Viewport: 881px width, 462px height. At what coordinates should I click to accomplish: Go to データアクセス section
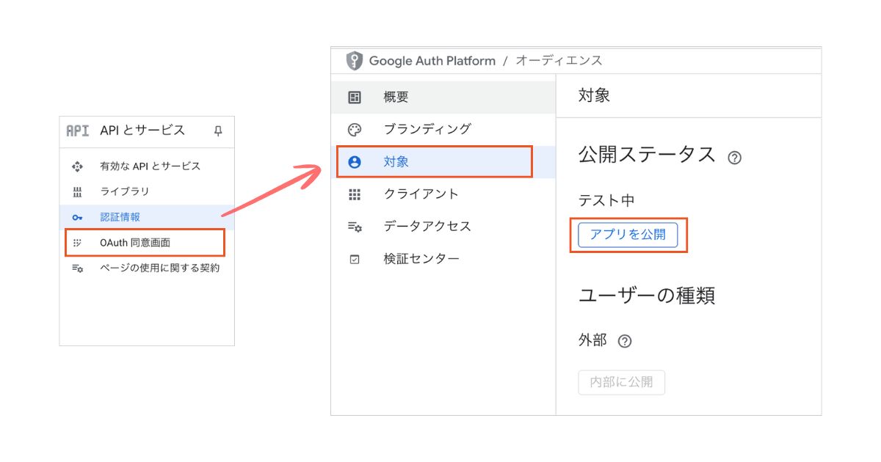point(427,227)
